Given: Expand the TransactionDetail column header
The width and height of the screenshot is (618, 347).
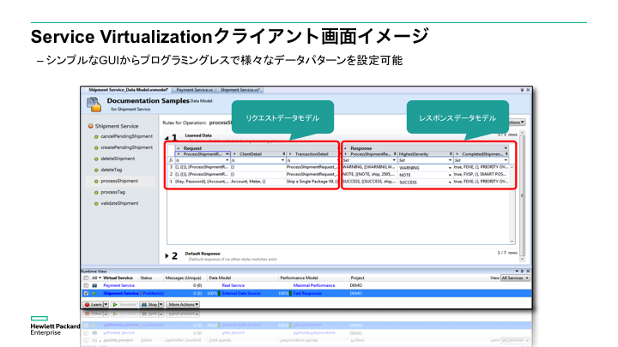Looking at the screenshot, I should 290,154.
